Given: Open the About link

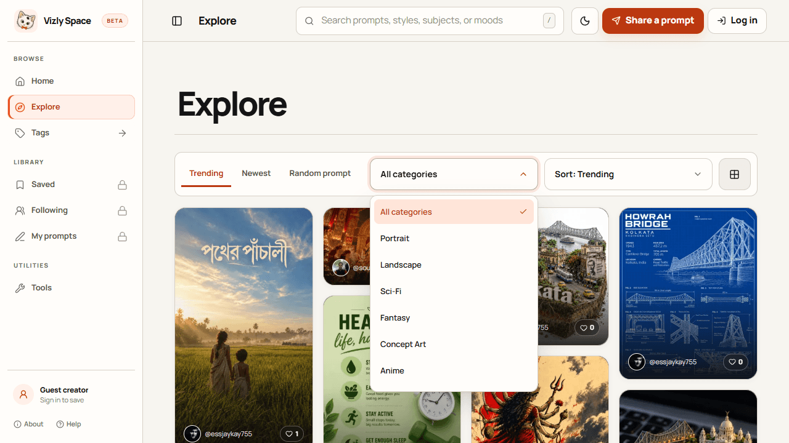Looking at the screenshot, I should [x=28, y=424].
